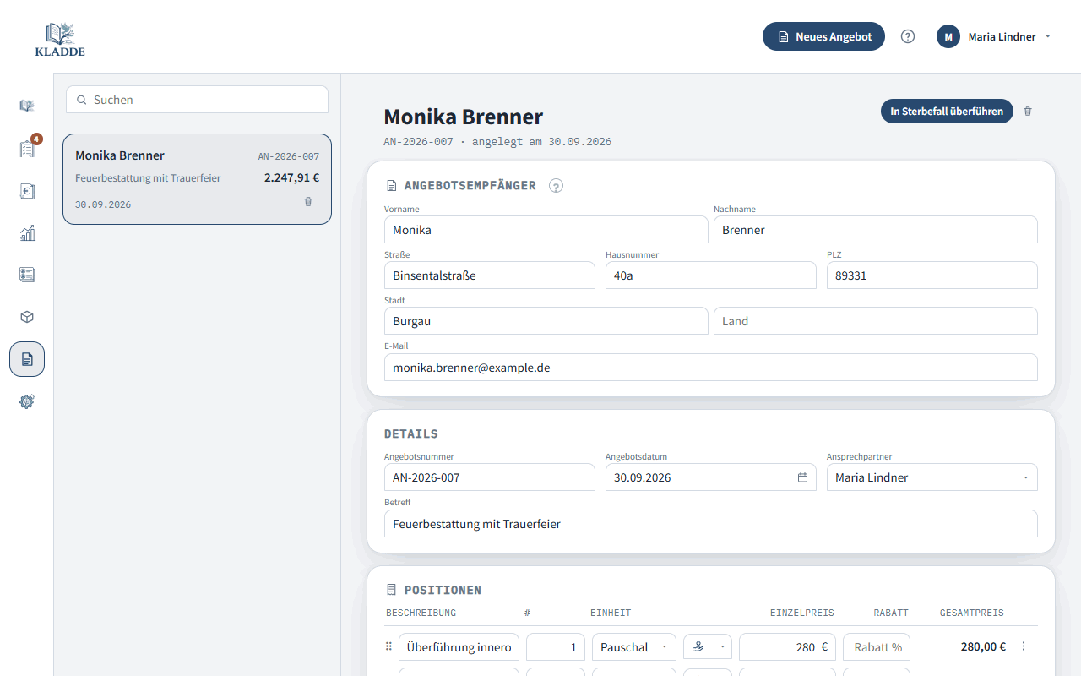Click the empty Land field
1081x676 pixels.
click(x=876, y=321)
